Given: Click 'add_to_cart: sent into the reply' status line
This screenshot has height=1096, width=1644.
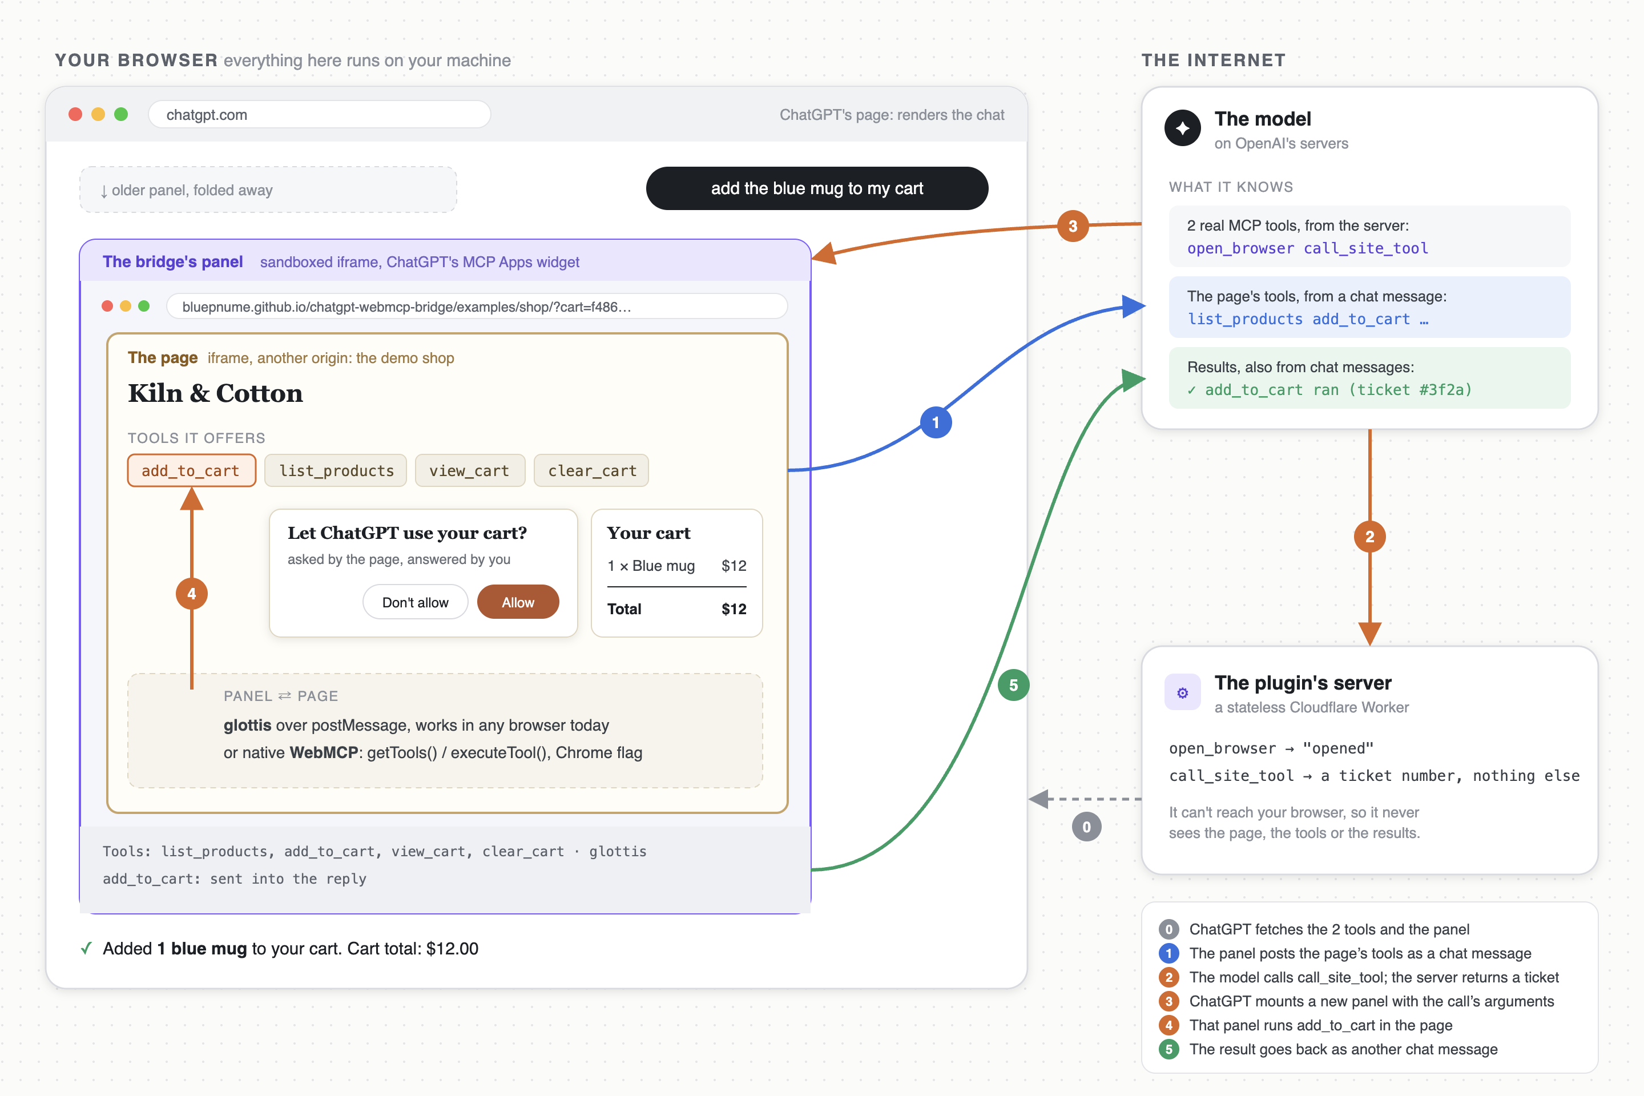Looking at the screenshot, I should pyautogui.click(x=234, y=879).
